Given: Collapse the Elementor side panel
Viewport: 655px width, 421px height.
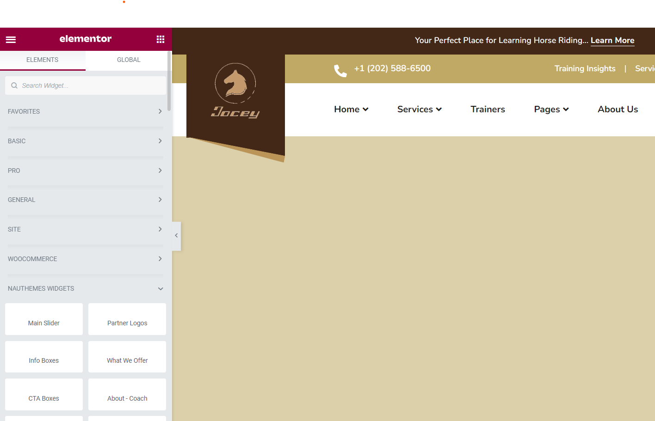Looking at the screenshot, I should (x=176, y=236).
